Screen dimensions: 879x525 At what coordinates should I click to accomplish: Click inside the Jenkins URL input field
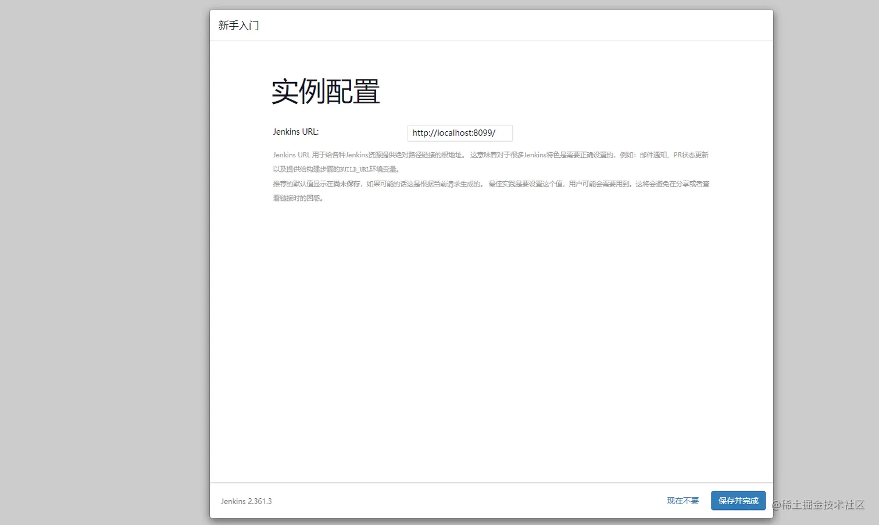click(459, 133)
